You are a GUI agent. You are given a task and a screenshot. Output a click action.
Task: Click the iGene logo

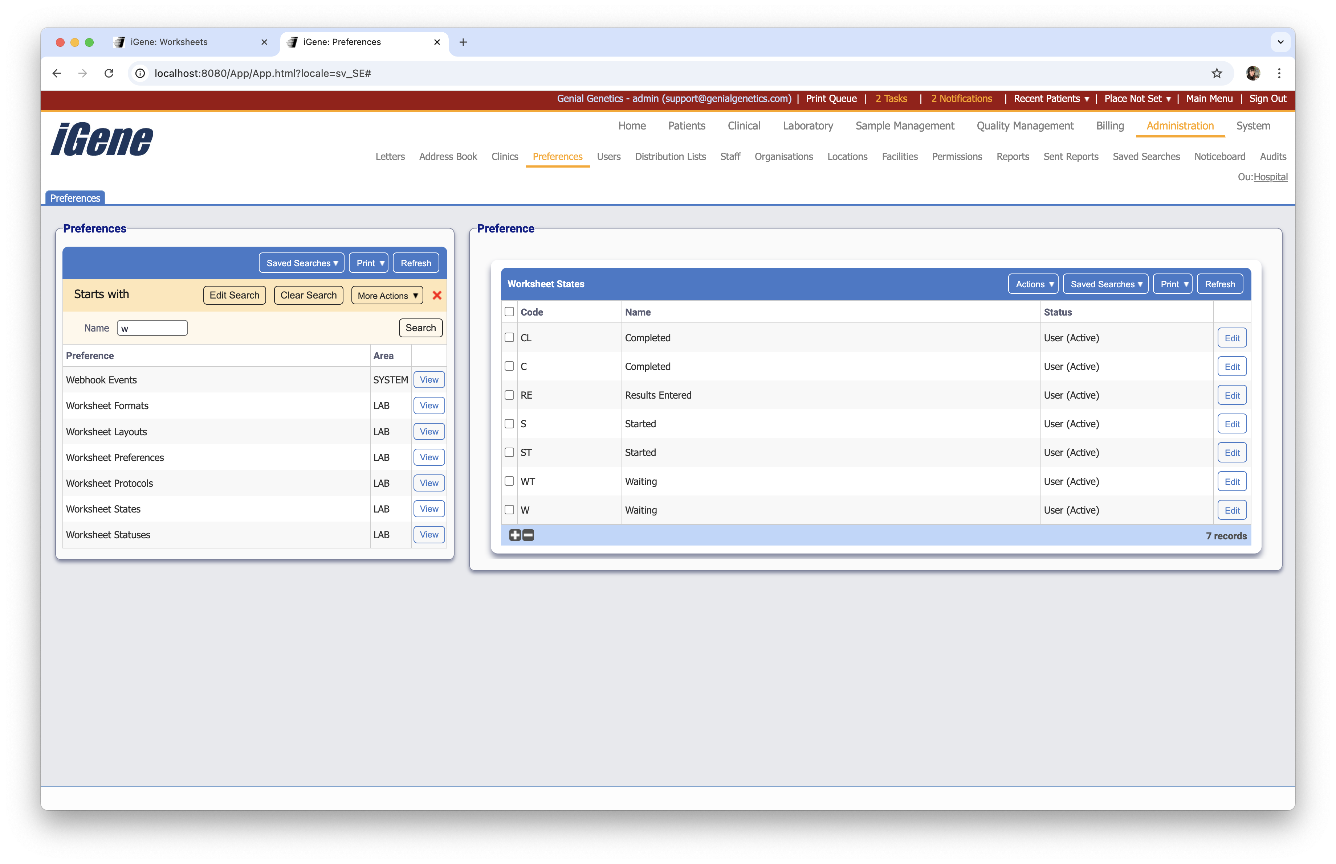(102, 139)
